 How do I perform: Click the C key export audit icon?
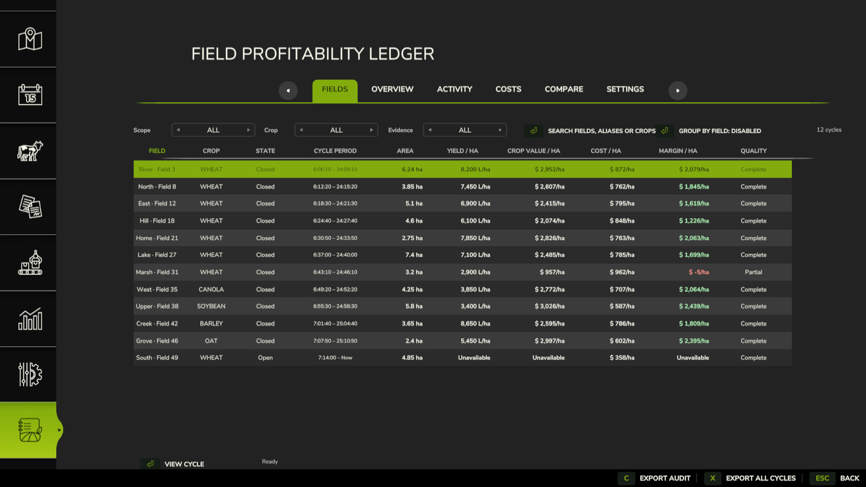coord(626,478)
